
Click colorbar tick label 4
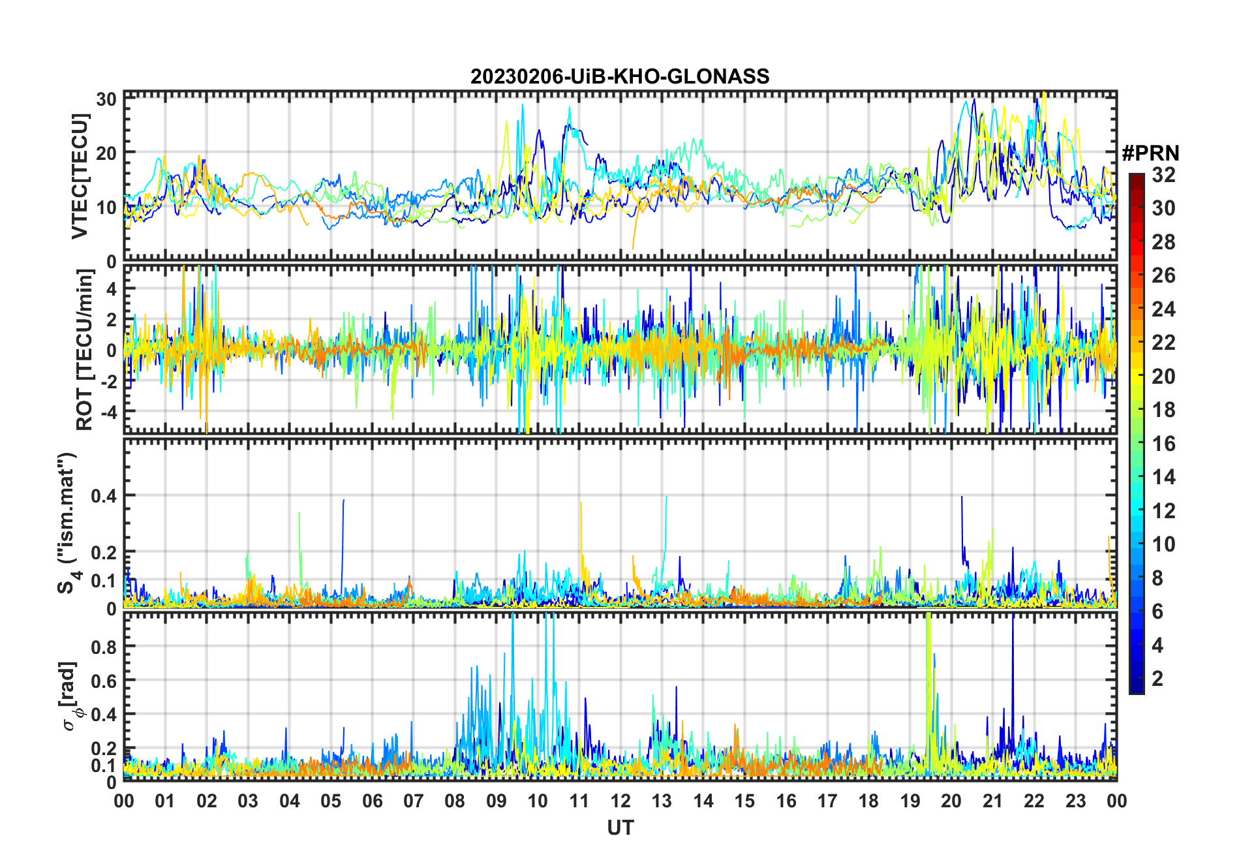(x=1158, y=645)
